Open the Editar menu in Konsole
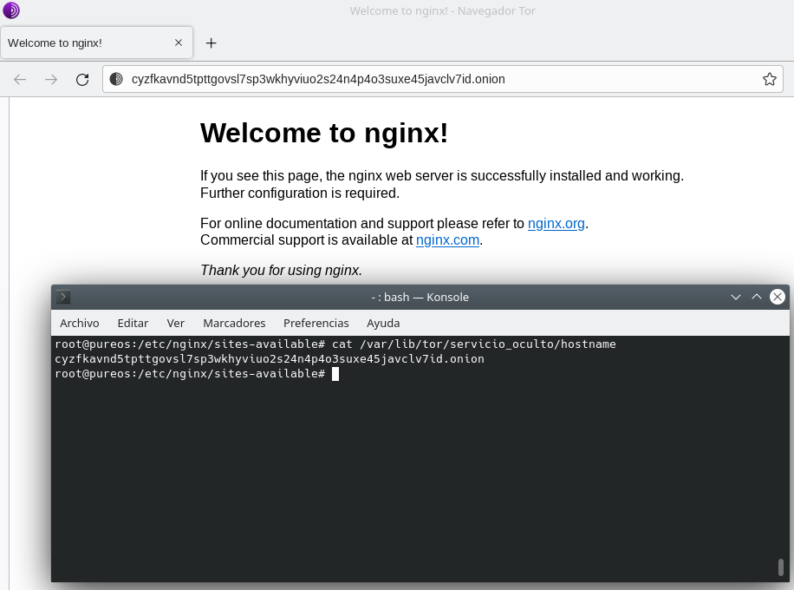The image size is (794, 590). pos(133,324)
